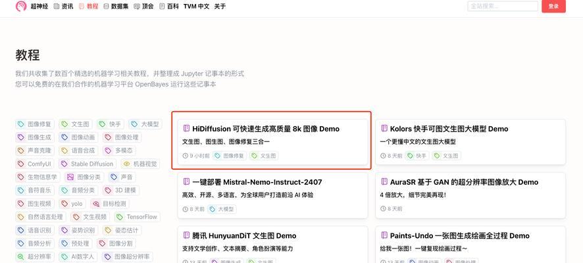This screenshot has width=583, height=263.
Task: Click the red 登录 button
Action: click(x=553, y=7)
